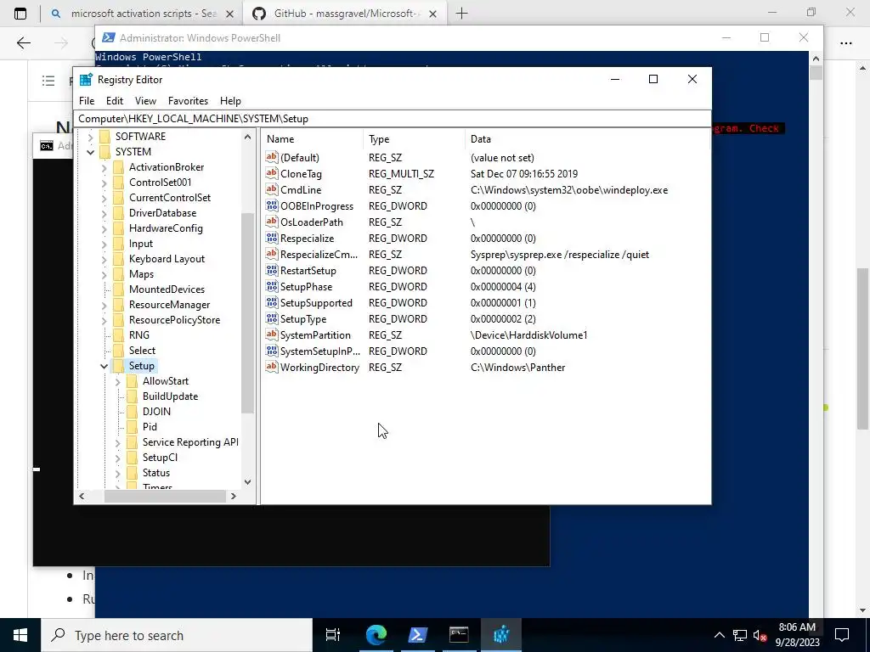Switch to the microsoft activation scripts browser tab
870x652 pixels.
click(142, 14)
